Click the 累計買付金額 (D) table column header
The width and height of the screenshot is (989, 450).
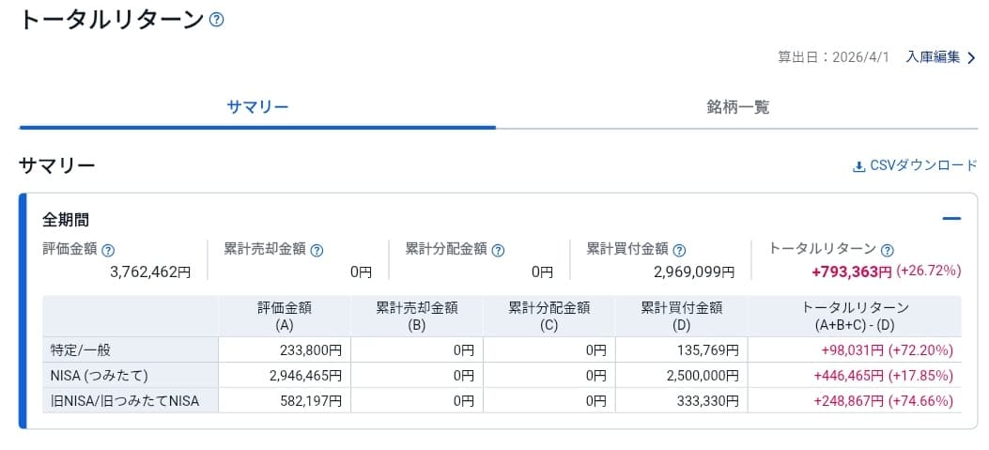tap(681, 316)
